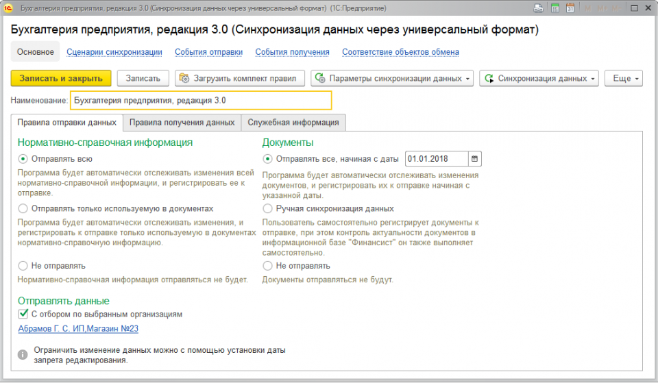This screenshot has width=658, height=383.
Task: Expand the 'Еще' menu
Action: click(x=626, y=78)
